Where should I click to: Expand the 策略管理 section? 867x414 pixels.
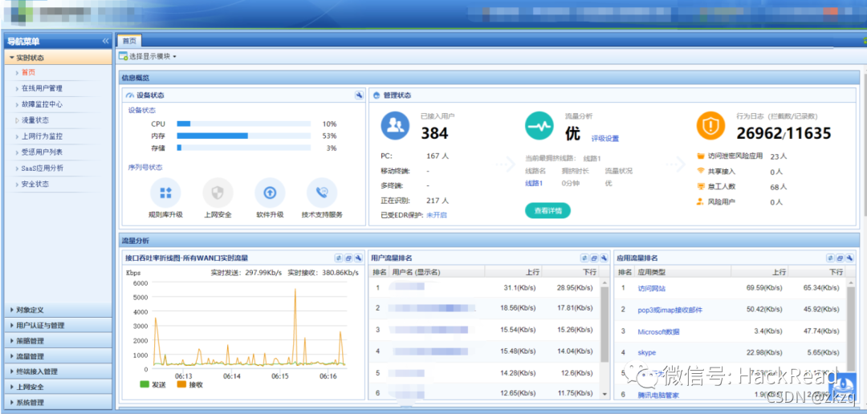click(58, 341)
